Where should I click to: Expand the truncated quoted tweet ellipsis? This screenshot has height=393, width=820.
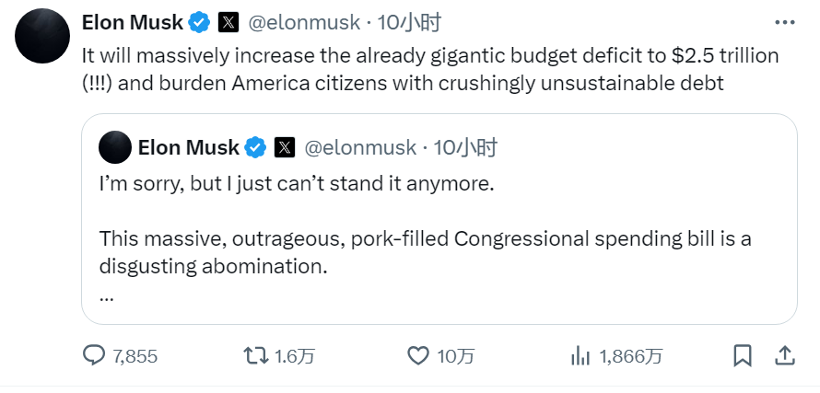pyautogui.click(x=106, y=296)
